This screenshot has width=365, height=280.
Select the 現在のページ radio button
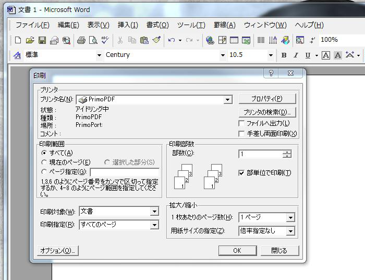tap(44, 162)
